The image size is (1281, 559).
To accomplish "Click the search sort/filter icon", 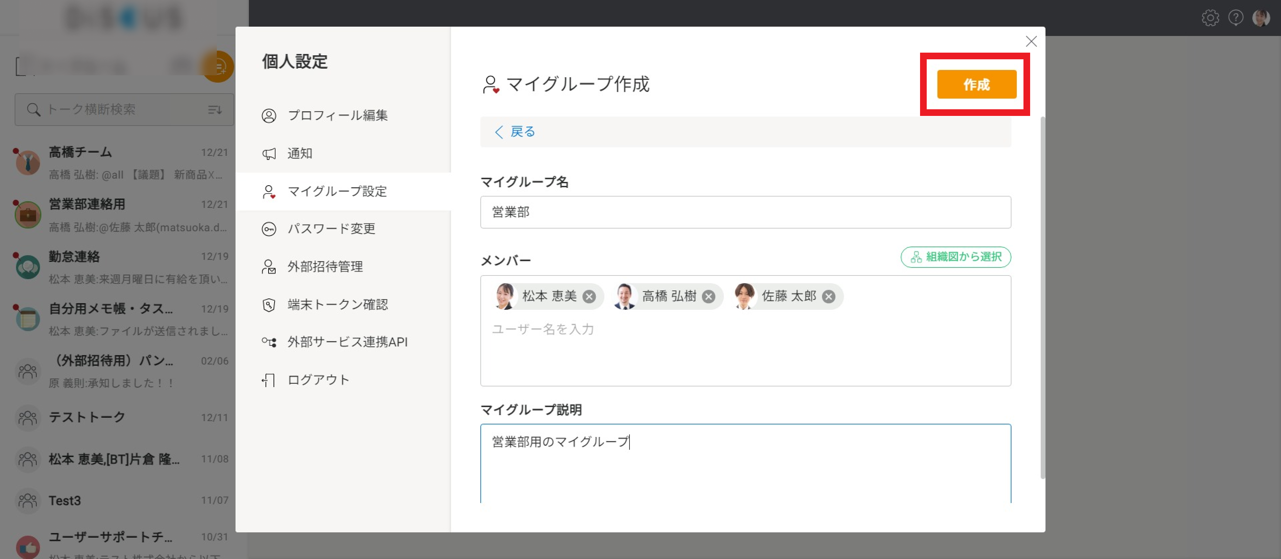I will point(214,110).
